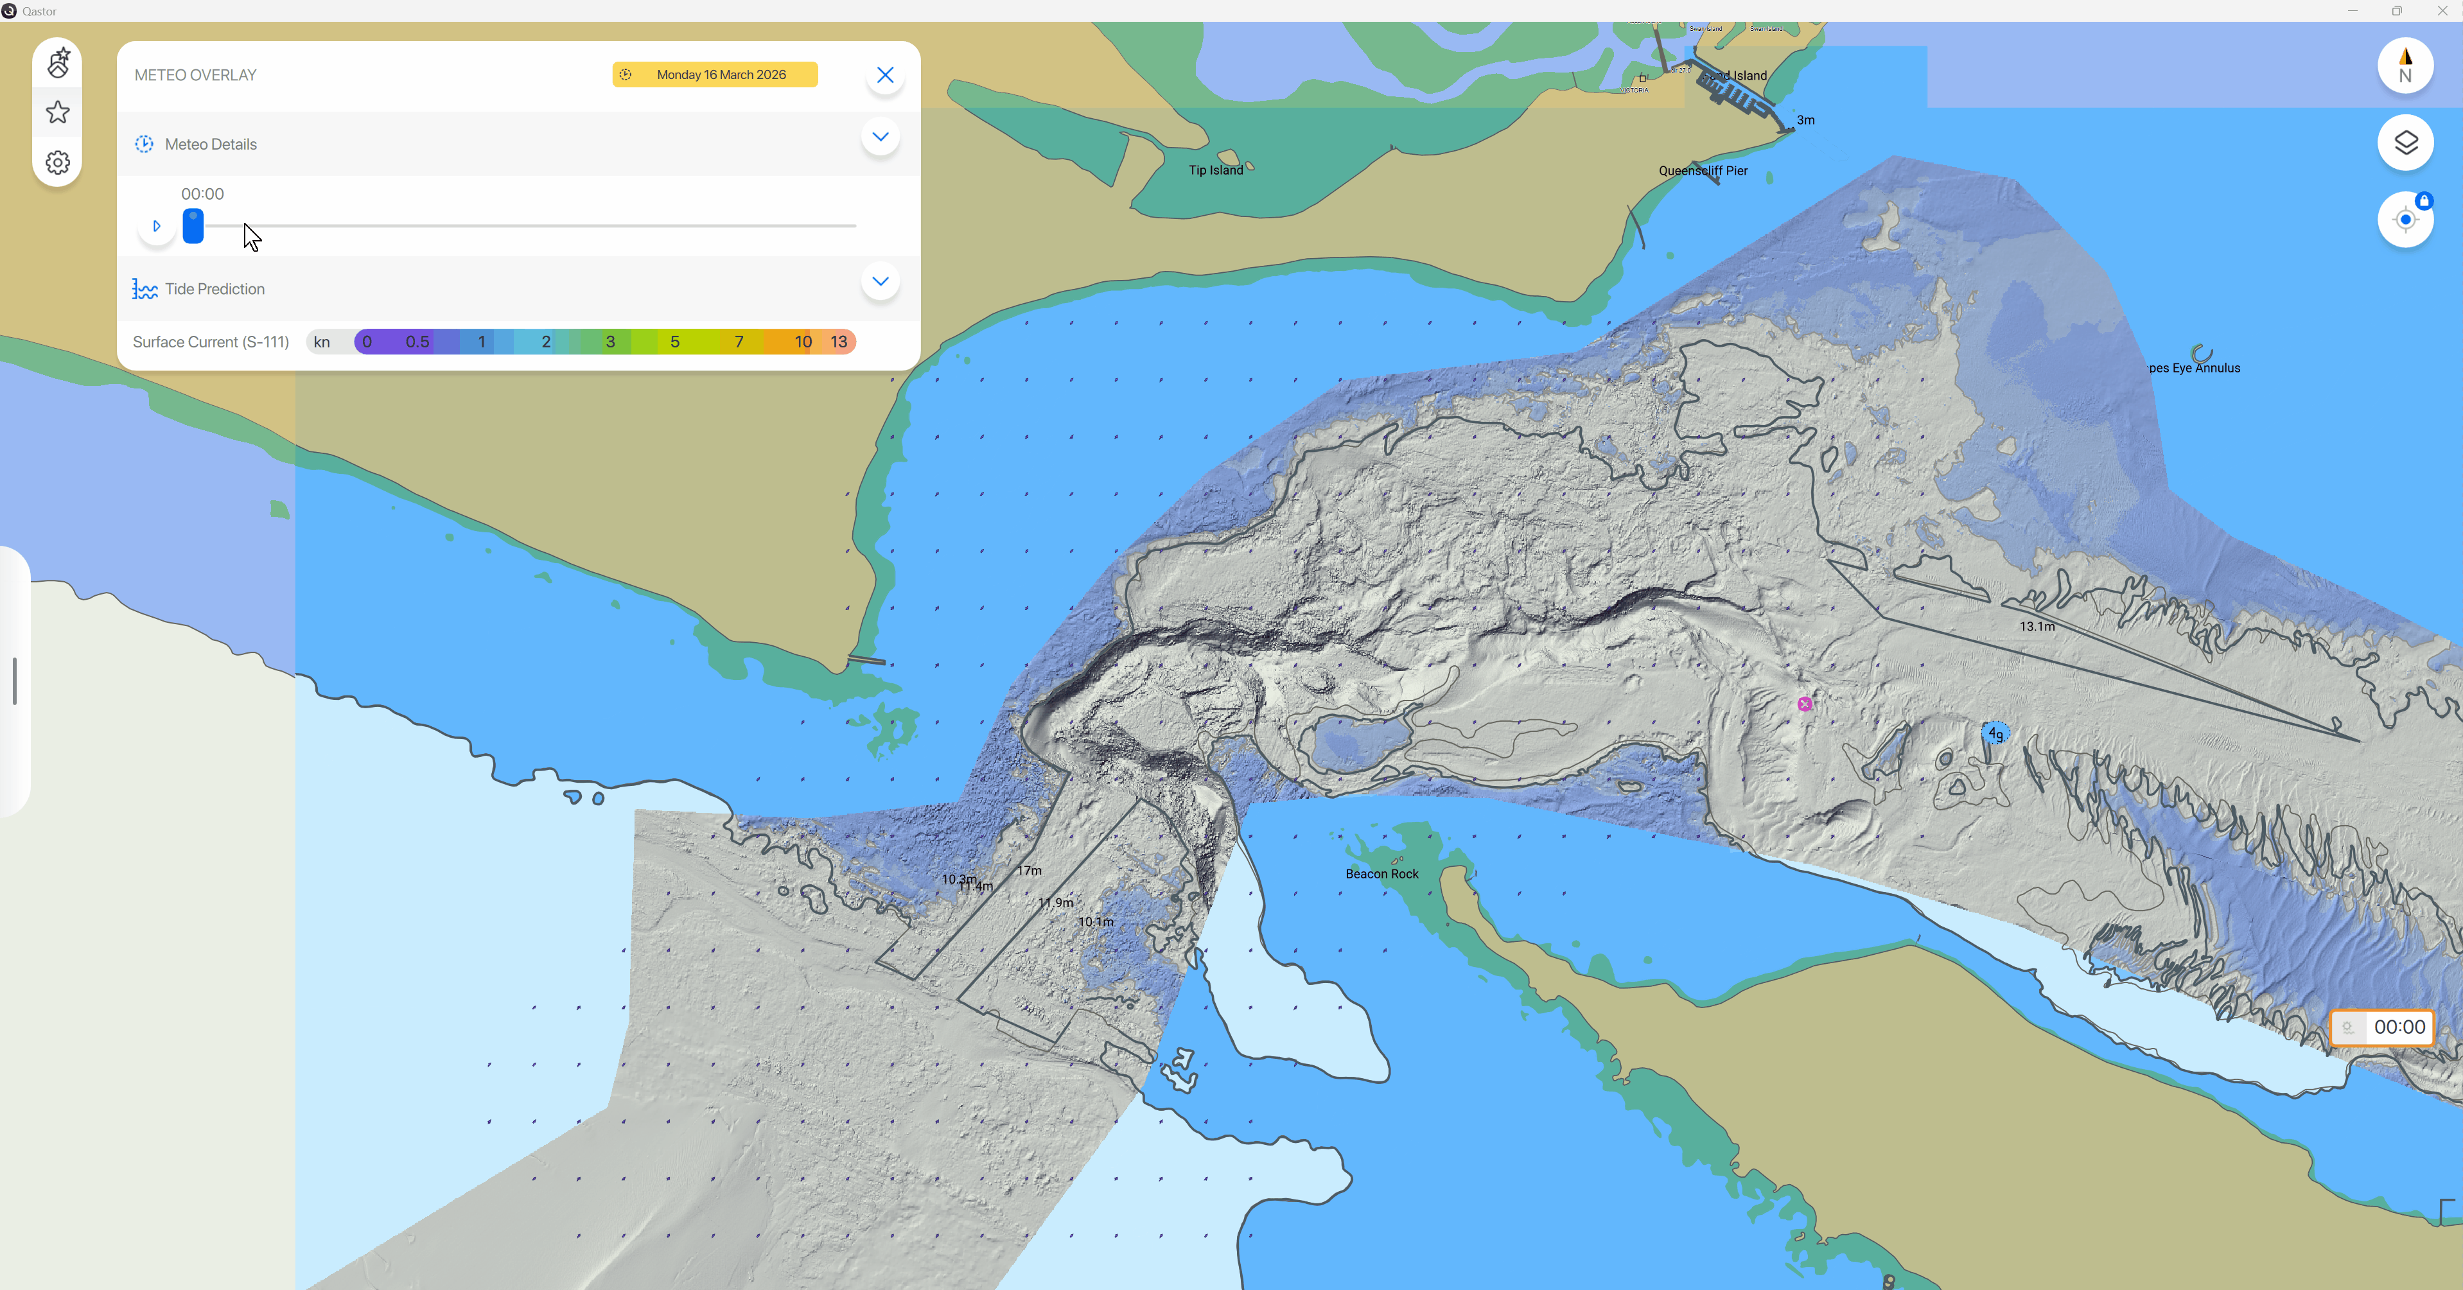Click the compass to reset north orientation
Image resolution: width=2463 pixels, height=1290 pixels.
tap(2406, 65)
